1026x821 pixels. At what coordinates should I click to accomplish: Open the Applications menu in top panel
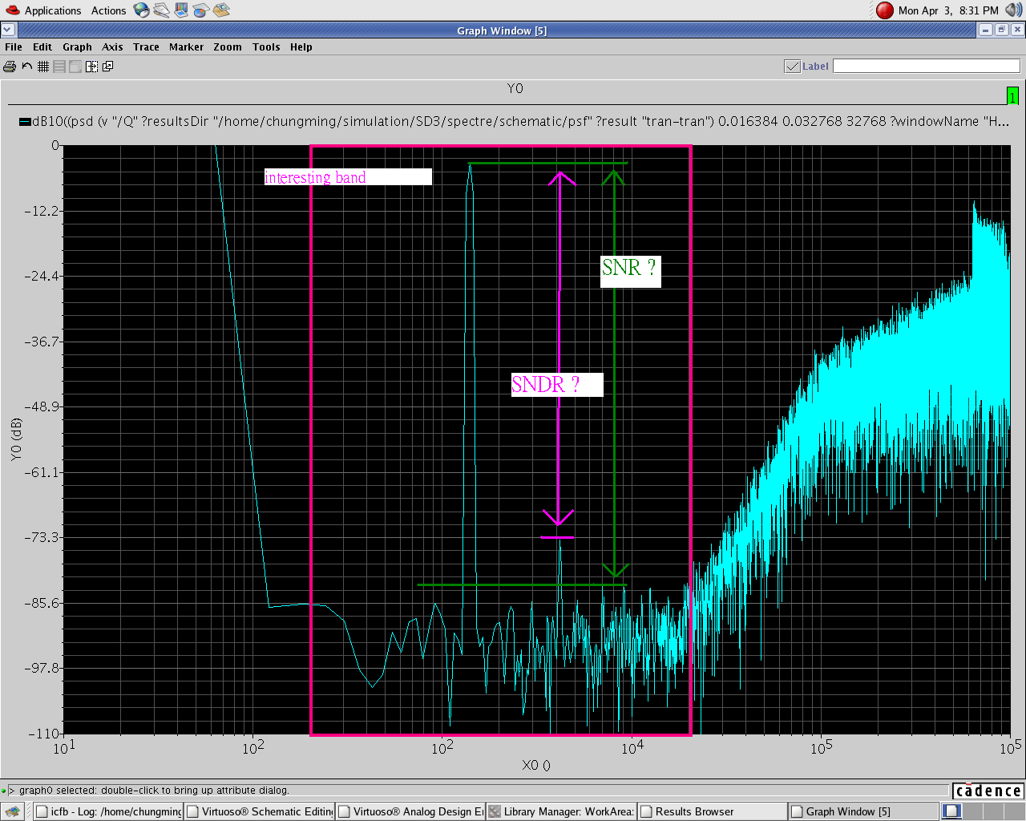53,10
